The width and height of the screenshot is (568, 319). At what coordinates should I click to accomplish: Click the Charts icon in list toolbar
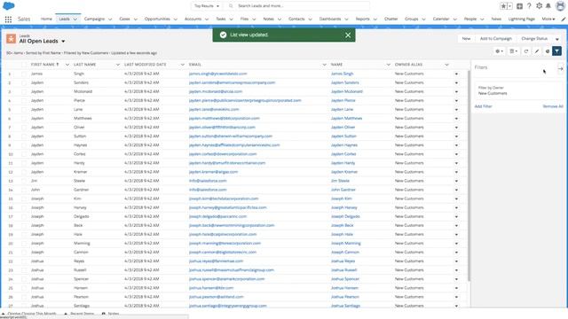(548, 51)
